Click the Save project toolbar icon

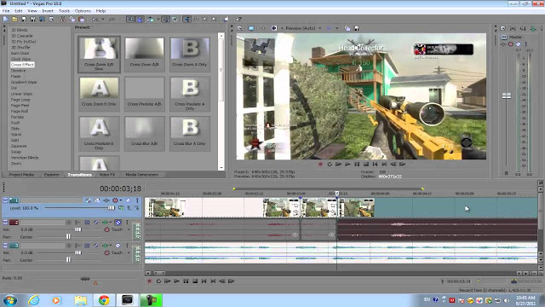pos(24,19)
